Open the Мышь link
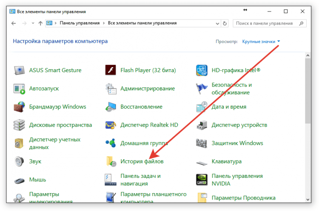 37,180
